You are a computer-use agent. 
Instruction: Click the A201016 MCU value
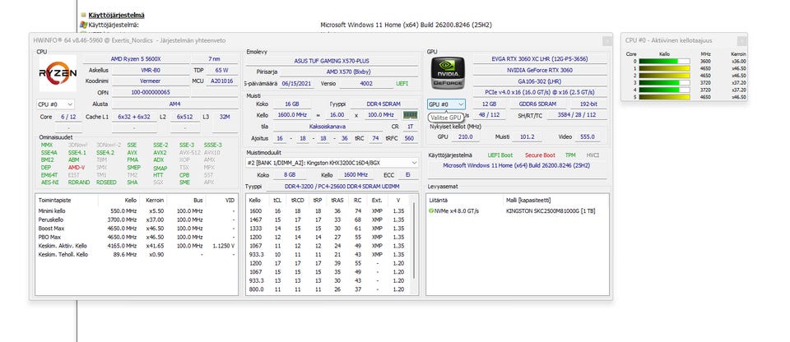(221, 81)
